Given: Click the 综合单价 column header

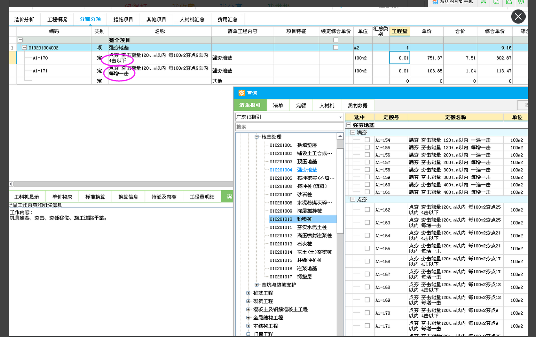Looking at the screenshot, I should (x=494, y=31).
